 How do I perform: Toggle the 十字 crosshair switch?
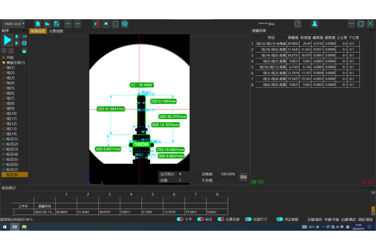point(180,219)
